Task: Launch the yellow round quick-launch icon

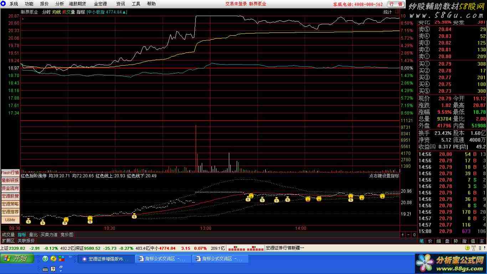Action: tap(53, 258)
